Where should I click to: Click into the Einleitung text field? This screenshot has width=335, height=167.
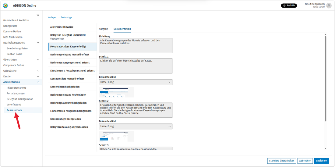pos(136,45)
